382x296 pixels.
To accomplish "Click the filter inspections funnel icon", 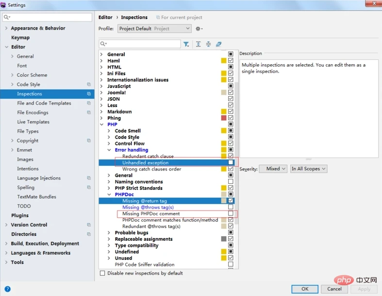I will click(186, 44).
